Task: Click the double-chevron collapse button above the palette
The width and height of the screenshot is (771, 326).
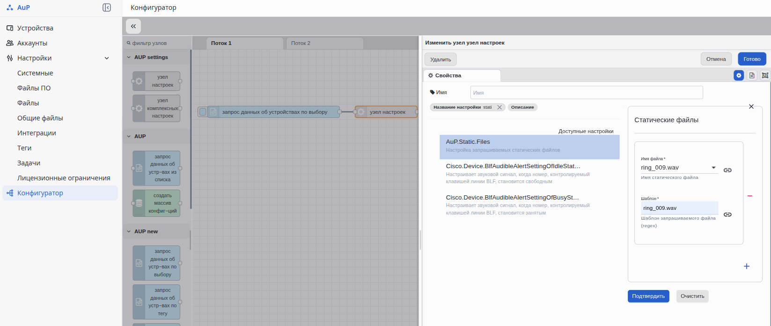Action: [x=133, y=26]
